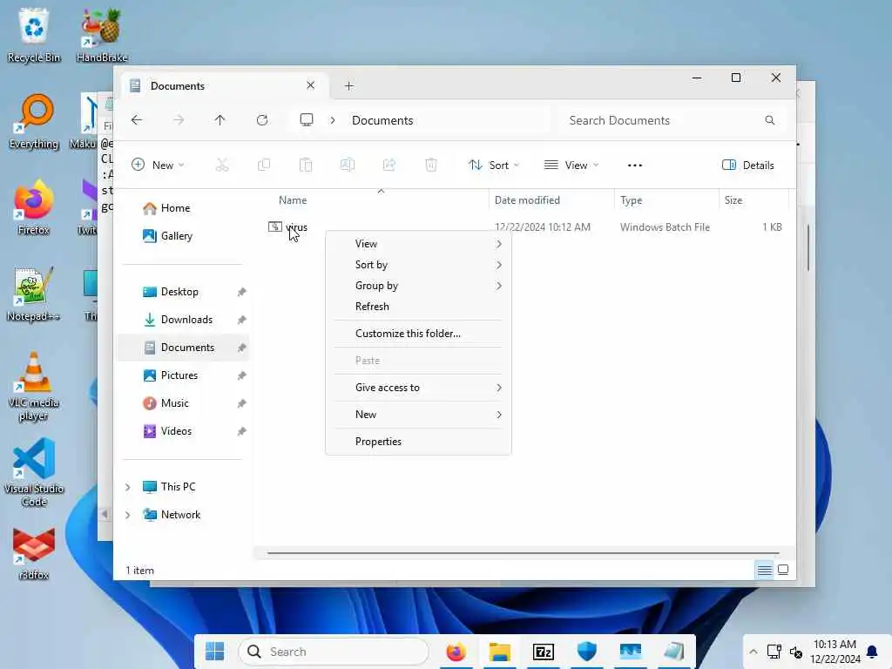Viewport: 892px width, 669px height.
Task: Go up one folder level
Action: [220, 120]
